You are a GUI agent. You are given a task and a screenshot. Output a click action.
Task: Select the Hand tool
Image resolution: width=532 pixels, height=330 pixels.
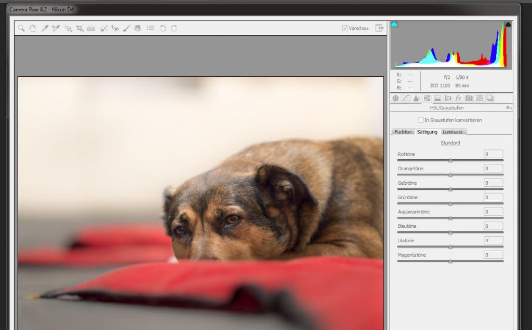click(x=33, y=29)
